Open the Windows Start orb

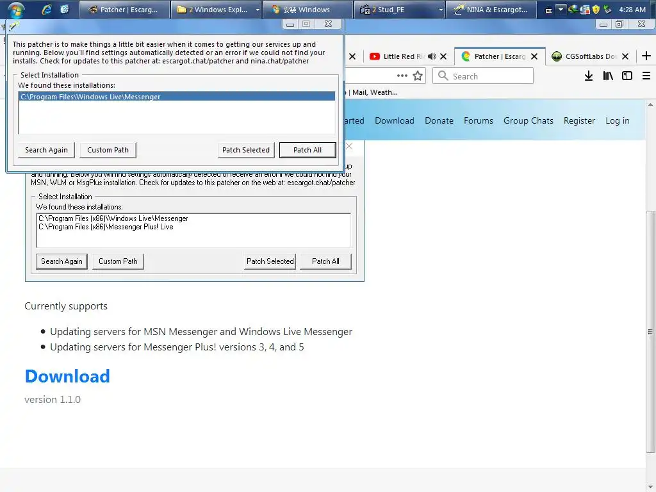(16, 9)
